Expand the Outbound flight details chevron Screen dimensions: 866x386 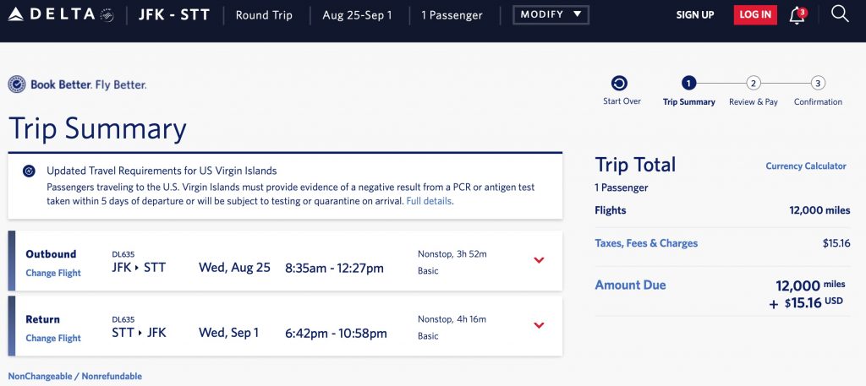[539, 260]
